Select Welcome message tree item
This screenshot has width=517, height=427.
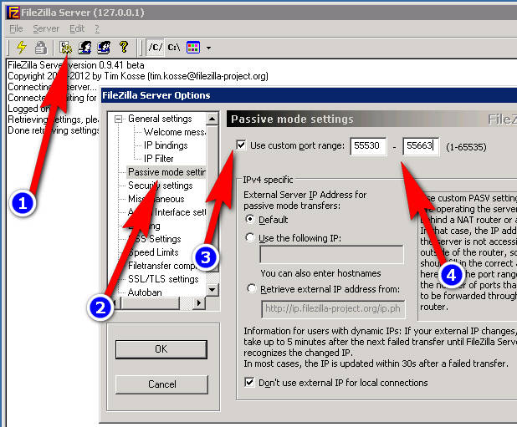pyautogui.click(x=175, y=132)
